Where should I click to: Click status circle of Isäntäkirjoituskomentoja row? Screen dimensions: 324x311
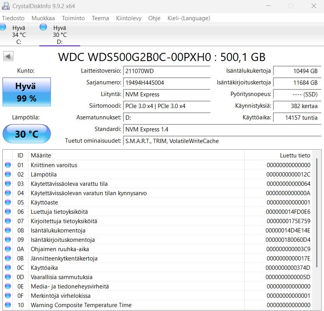[x=8, y=239]
